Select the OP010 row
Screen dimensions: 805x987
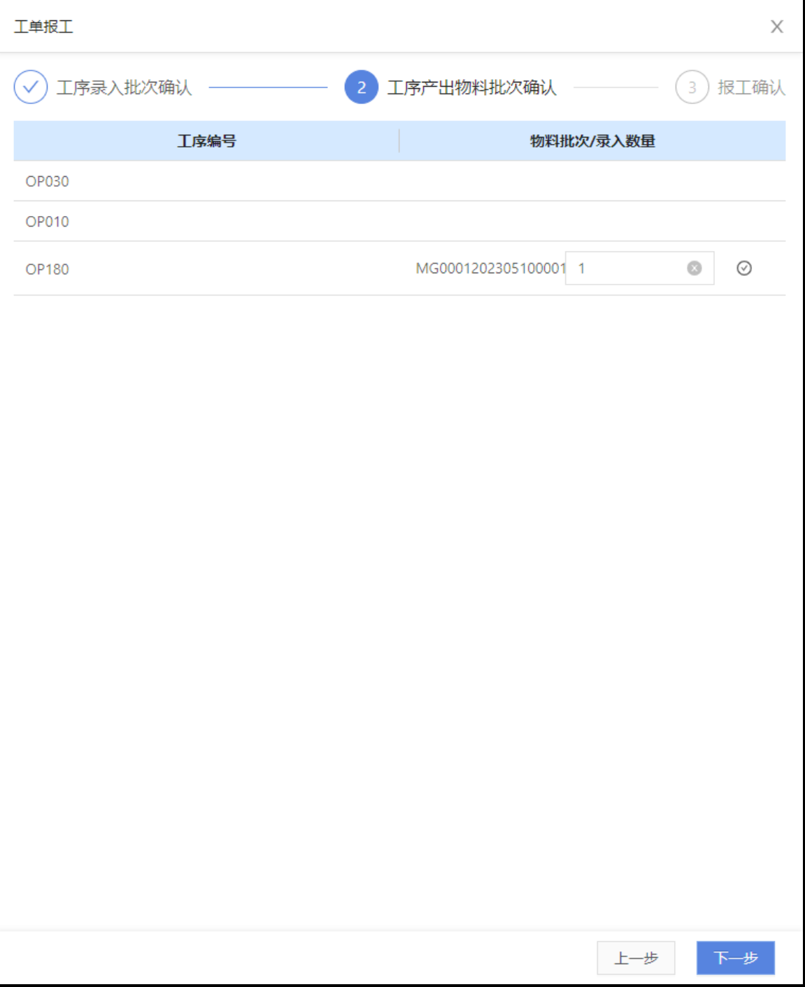tap(399, 222)
